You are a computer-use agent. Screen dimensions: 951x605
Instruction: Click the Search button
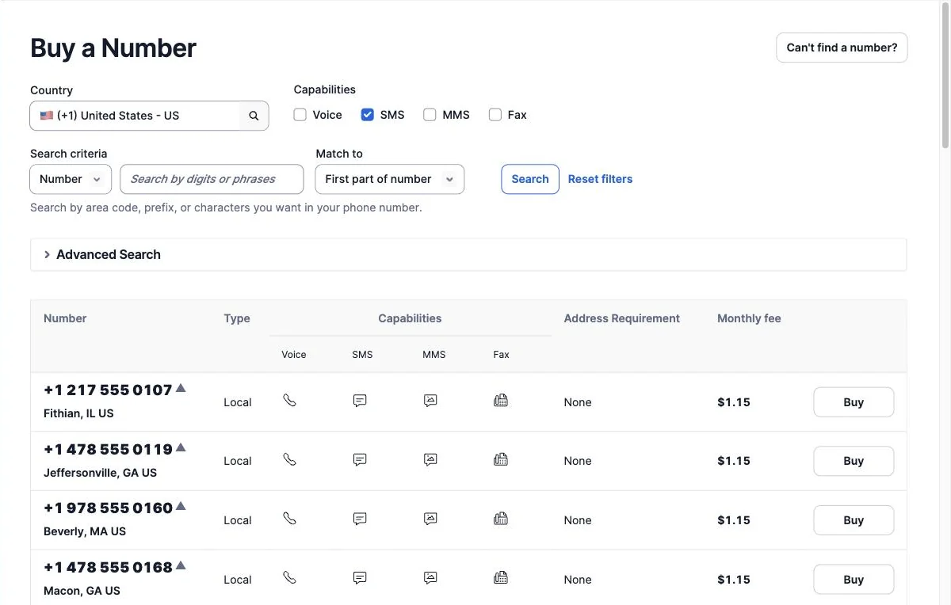point(530,179)
